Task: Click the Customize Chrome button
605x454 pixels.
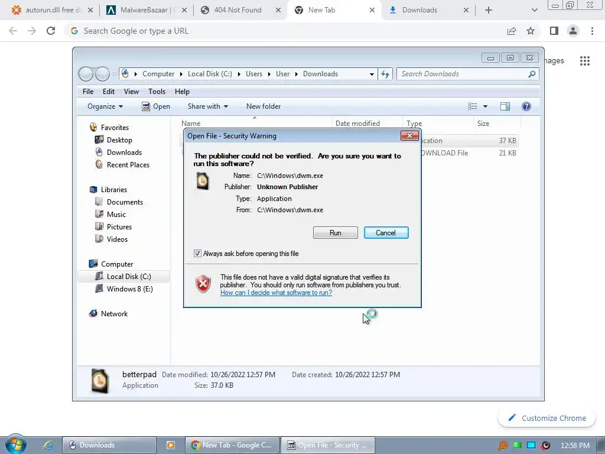Action: [x=547, y=418]
